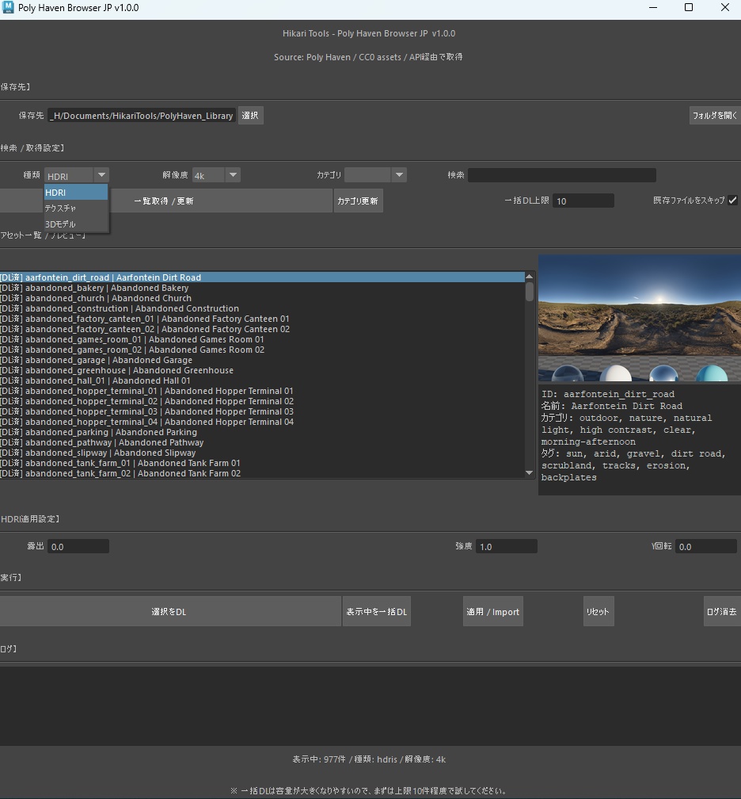Click the asset list scrollbar thumb
741x799 pixels.
pyautogui.click(x=530, y=292)
